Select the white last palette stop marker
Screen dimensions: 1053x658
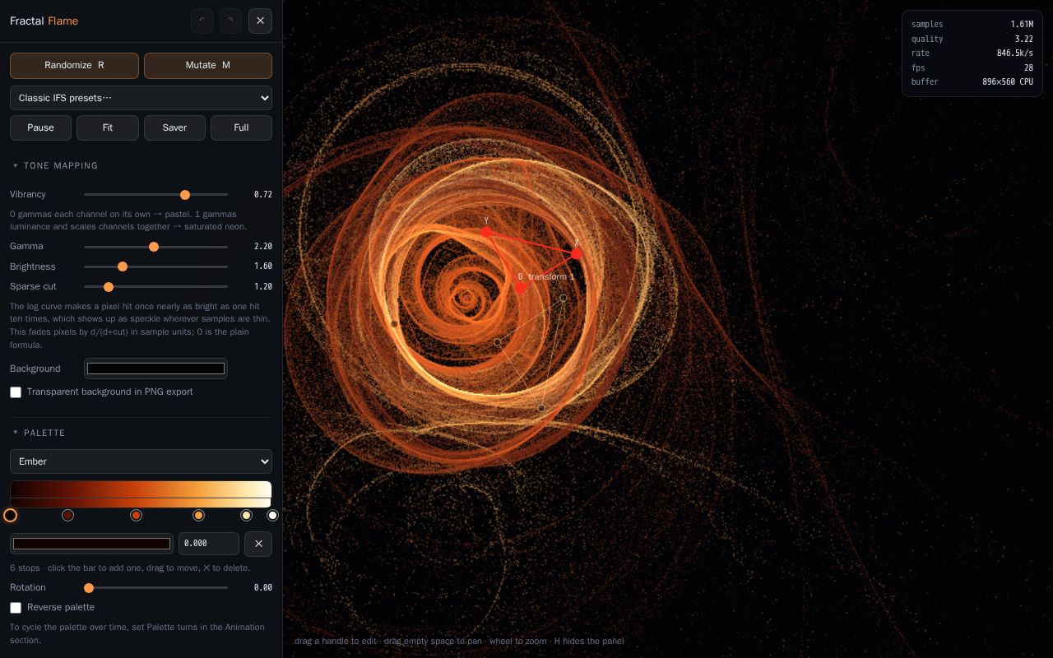pyautogui.click(x=272, y=515)
